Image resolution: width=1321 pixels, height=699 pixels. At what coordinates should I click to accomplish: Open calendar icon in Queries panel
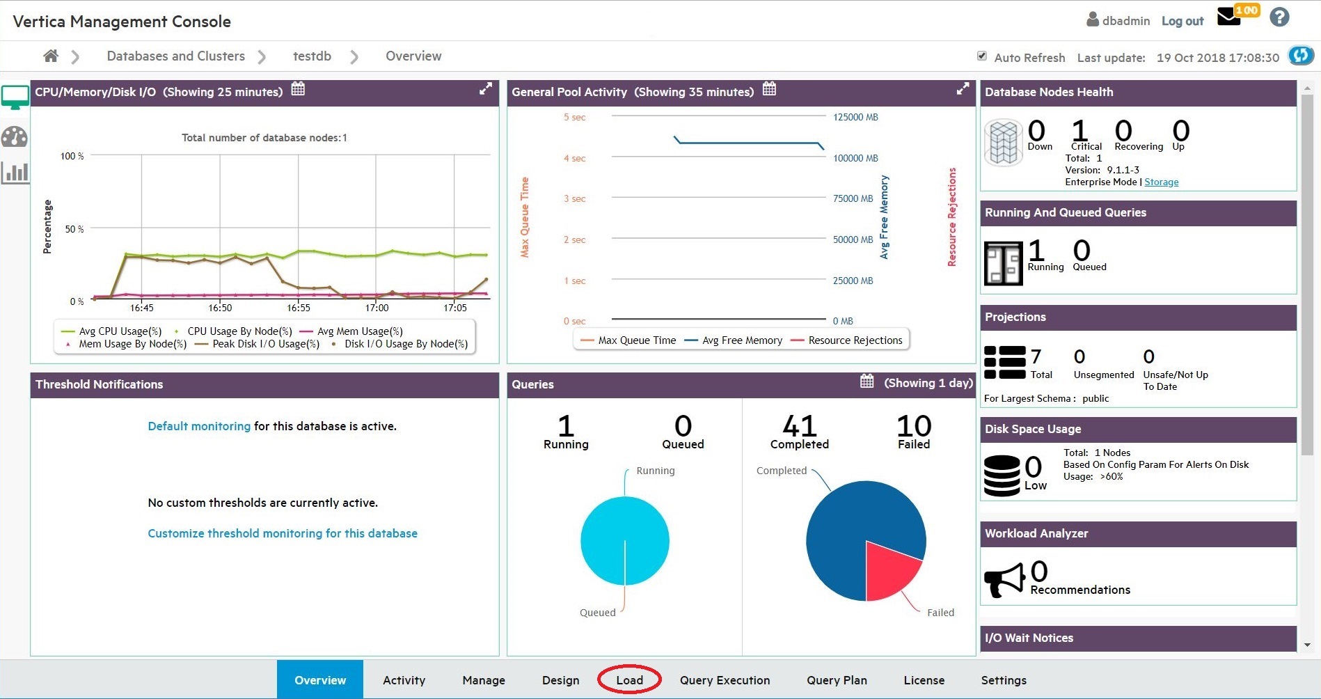[867, 382]
